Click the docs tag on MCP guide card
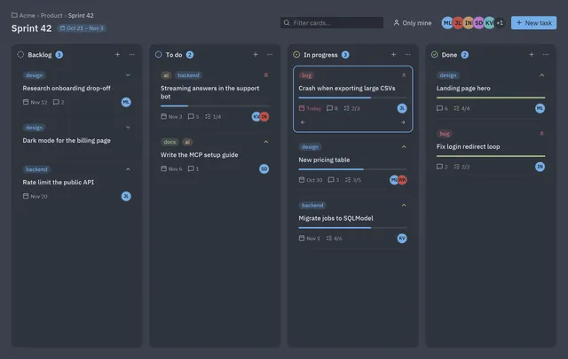This screenshot has height=359, width=568. [170, 142]
